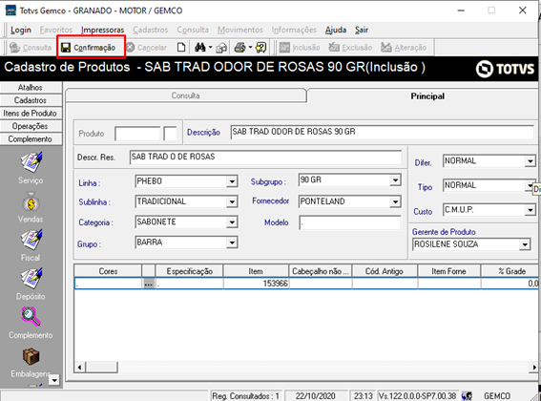
Task: Open the printer dropdown arrow
Action: pos(251,48)
